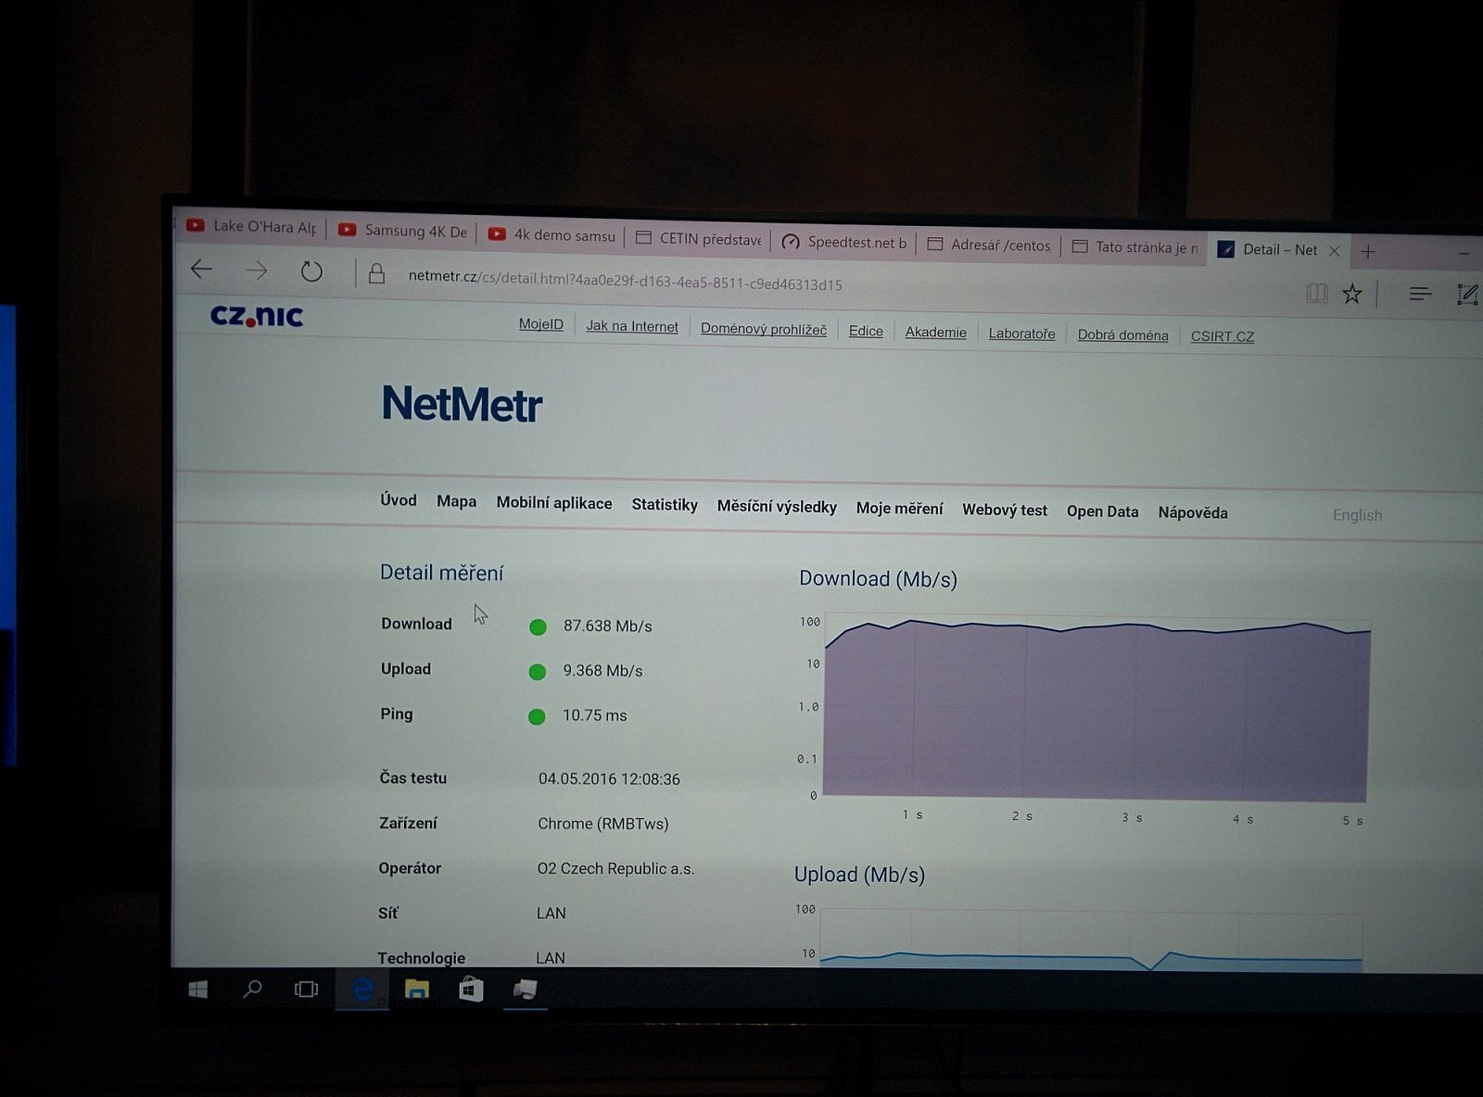Open the Jak na Internet link

pos(632,327)
